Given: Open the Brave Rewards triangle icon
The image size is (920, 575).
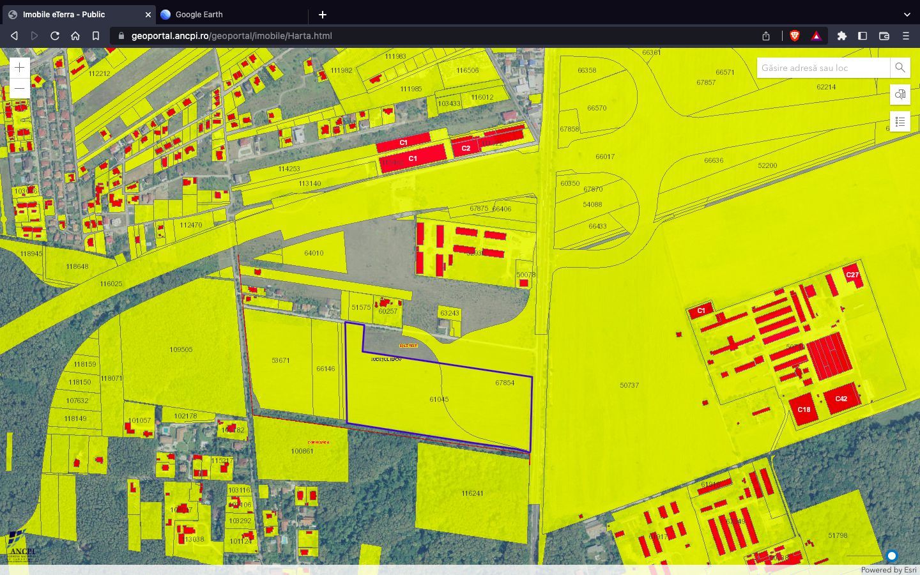Looking at the screenshot, I should point(816,36).
